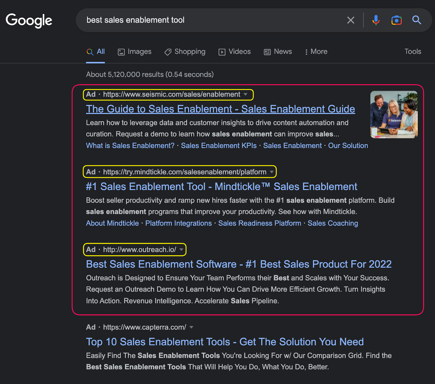Open the News tab

tap(278, 52)
